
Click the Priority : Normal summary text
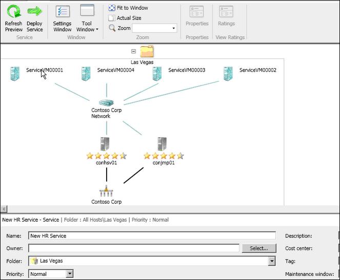pyautogui.click(x=150, y=220)
